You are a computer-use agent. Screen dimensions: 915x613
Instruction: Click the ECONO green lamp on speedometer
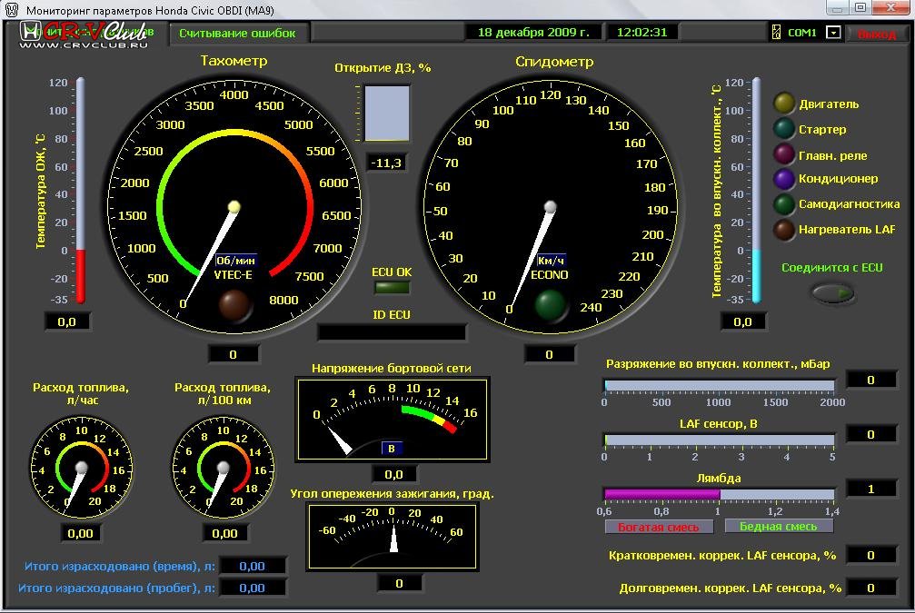coord(550,305)
